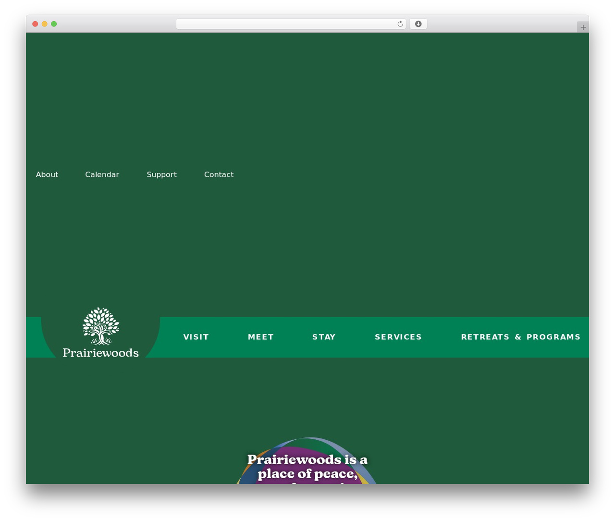Screen dimensions: 615x521
Task: Open a new tab with plus button
Action: pyautogui.click(x=583, y=27)
